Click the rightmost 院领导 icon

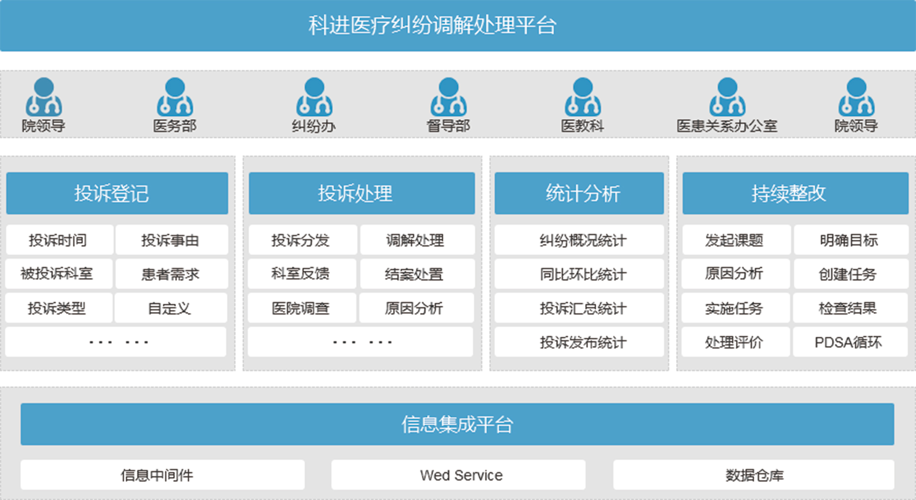856,98
